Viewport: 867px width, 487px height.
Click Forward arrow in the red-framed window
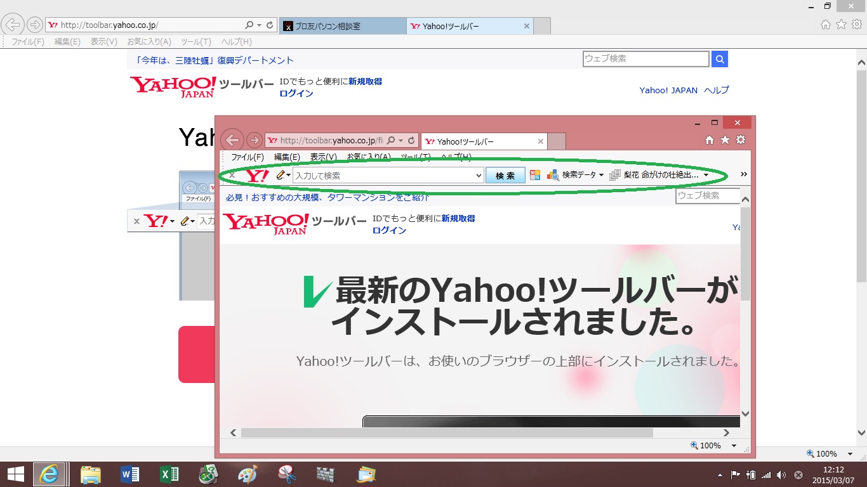254,140
